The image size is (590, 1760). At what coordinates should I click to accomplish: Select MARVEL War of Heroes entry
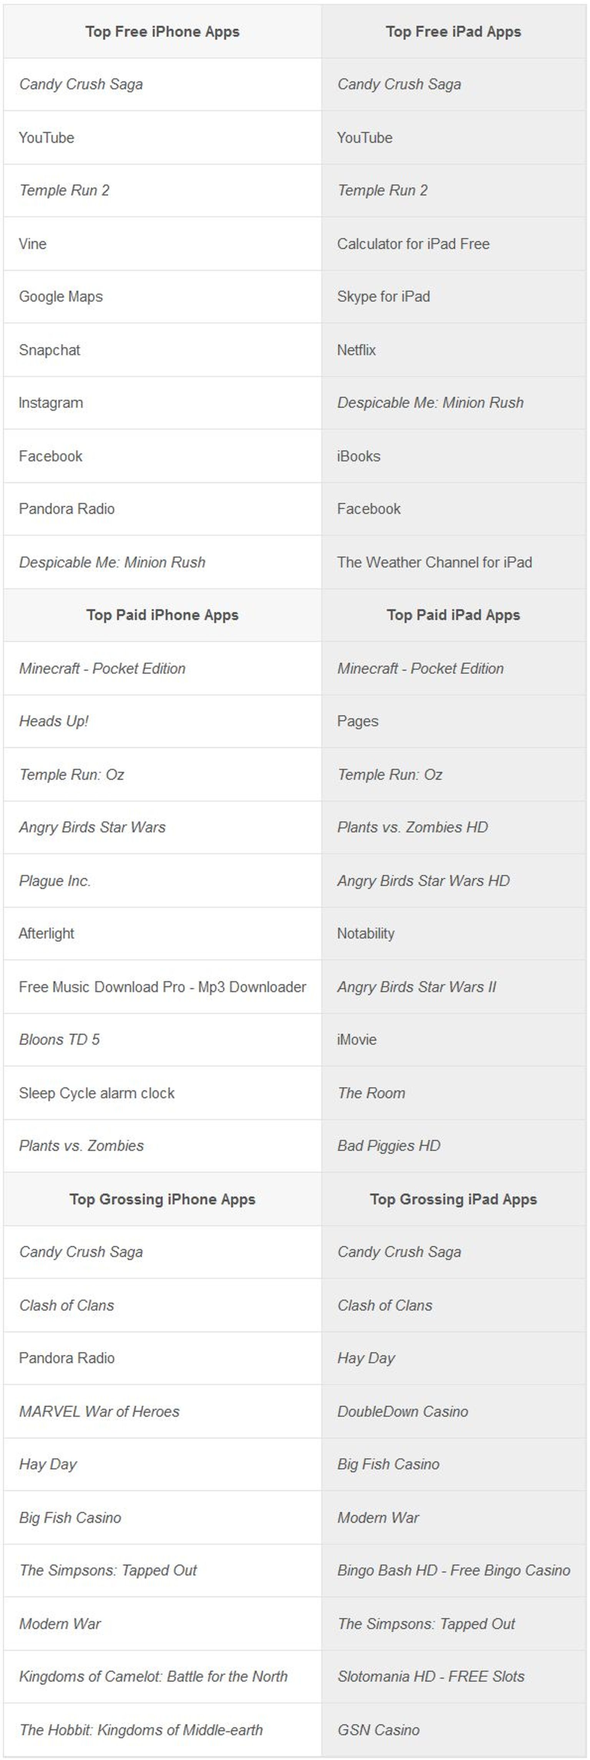(99, 1411)
